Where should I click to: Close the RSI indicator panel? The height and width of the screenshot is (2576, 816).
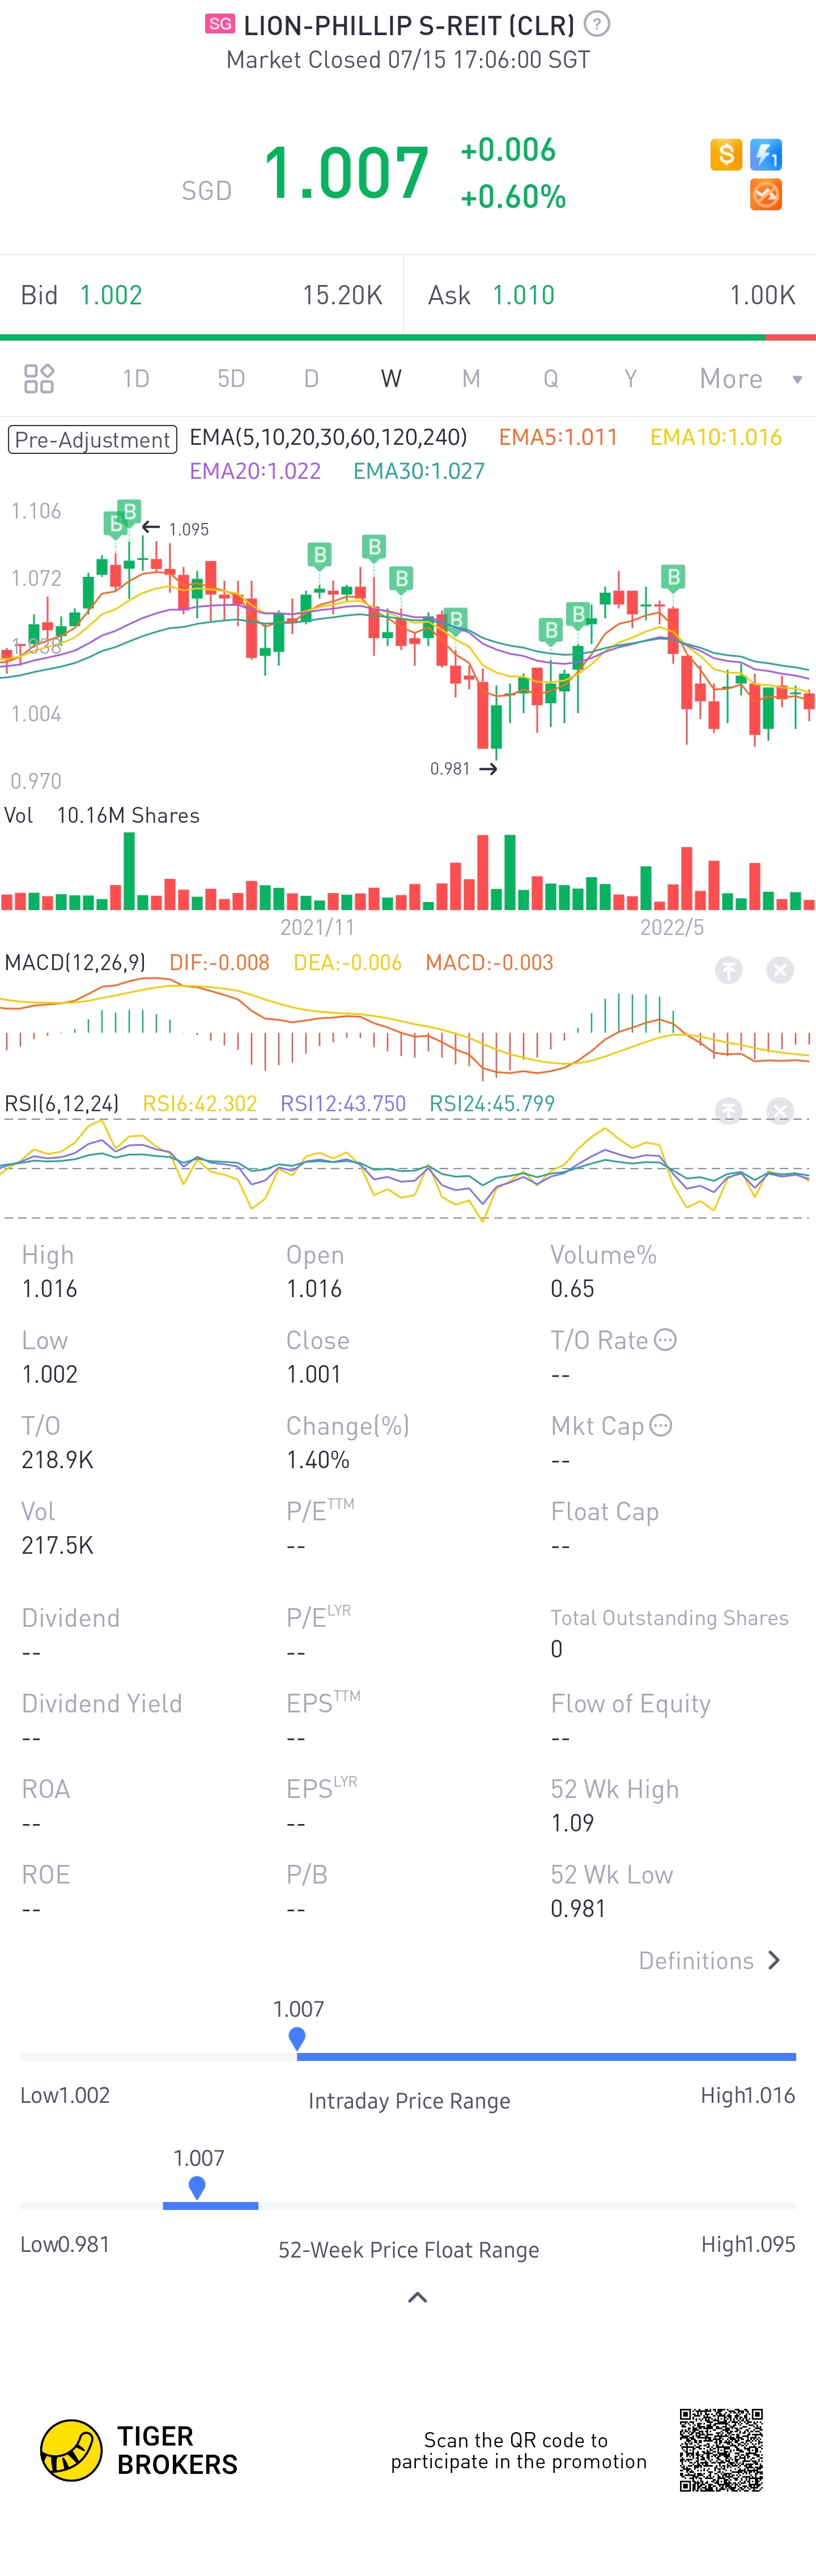[780, 1111]
